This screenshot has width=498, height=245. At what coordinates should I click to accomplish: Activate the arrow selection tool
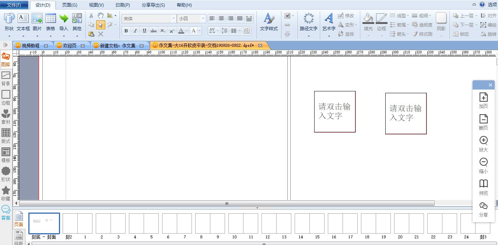[x=101, y=25]
